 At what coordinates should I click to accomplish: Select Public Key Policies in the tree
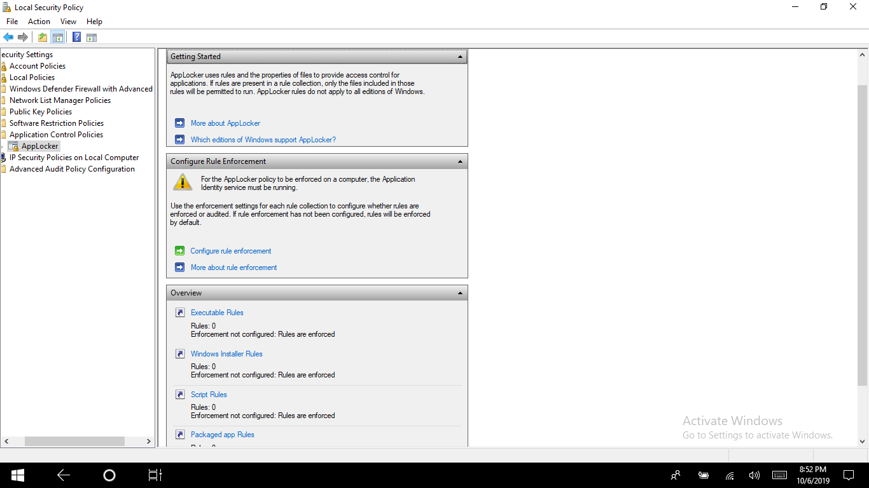tap(41, 112)
